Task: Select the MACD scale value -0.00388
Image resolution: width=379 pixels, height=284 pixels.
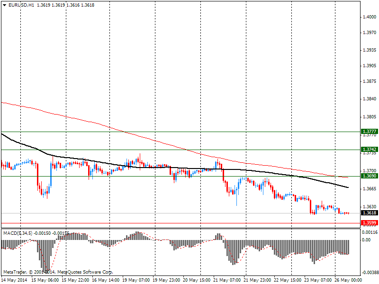Action: 370,273
